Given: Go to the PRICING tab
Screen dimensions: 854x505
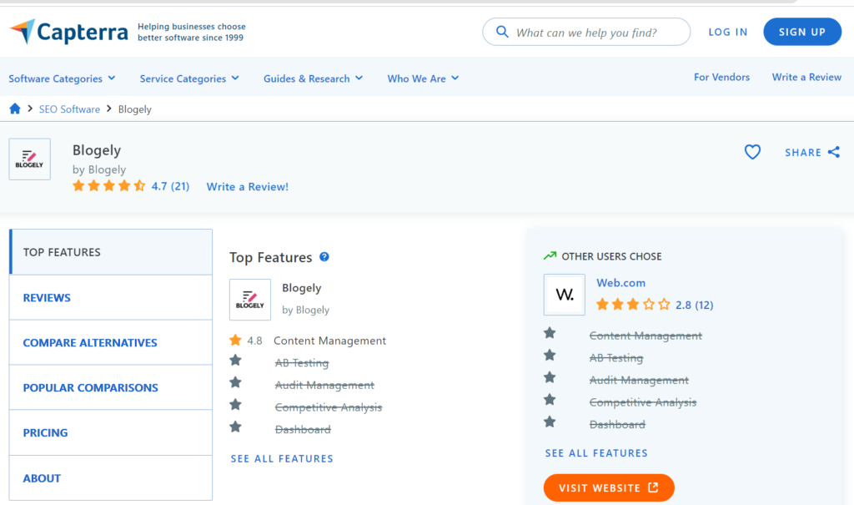Looking at the screenshot, I should [111, 433].
